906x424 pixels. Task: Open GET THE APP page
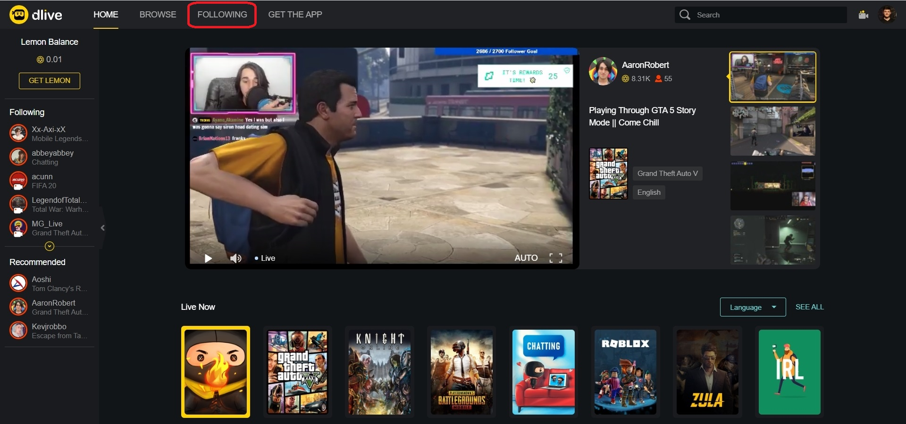[295, 15]
